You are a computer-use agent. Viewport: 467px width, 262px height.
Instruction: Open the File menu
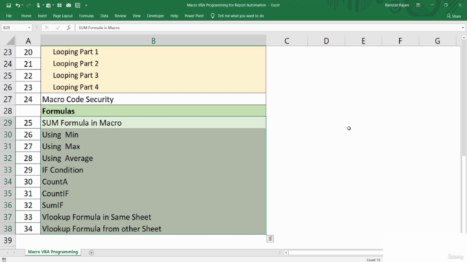(9, 16)
